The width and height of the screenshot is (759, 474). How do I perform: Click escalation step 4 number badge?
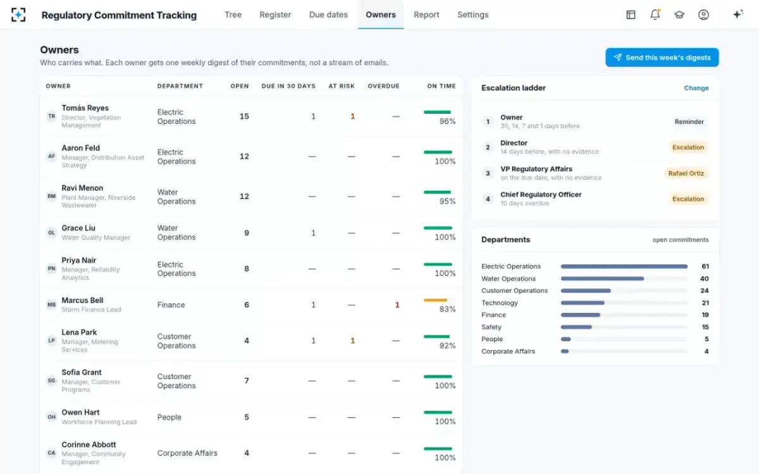click(488, 199)
